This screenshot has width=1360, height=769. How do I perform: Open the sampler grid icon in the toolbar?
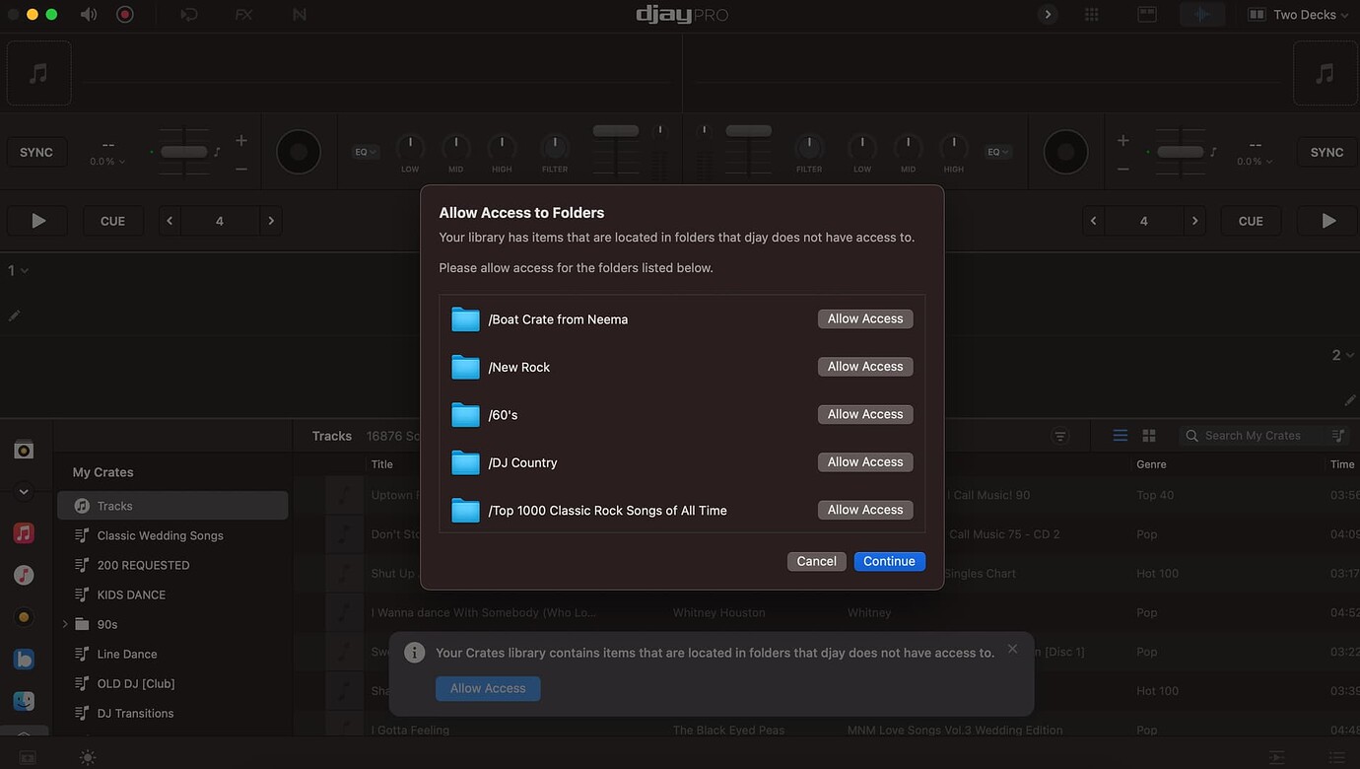click(1091, 14)
